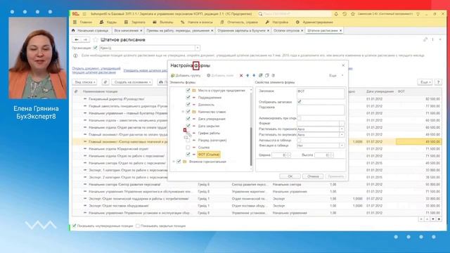Open the Зарплата menu section
The image size is (450, 253).
135,22
